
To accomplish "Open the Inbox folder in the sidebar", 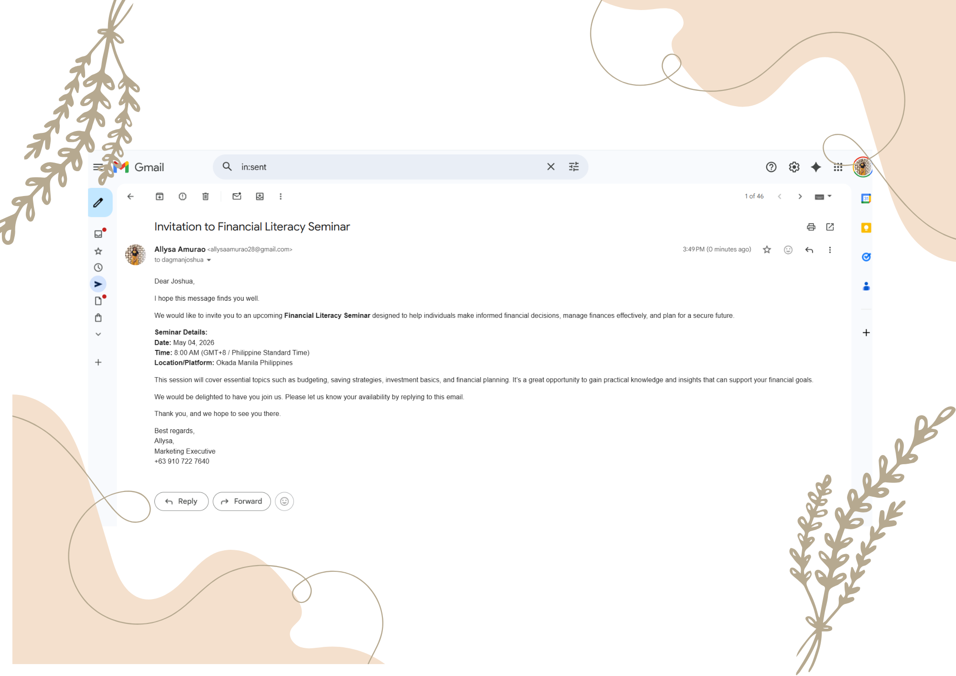I will (x=98, y=234).
